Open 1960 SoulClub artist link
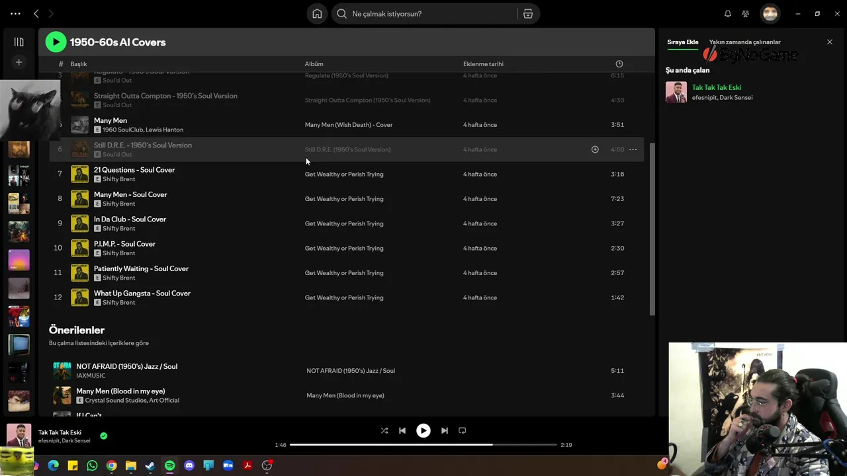The height and width of the screenshot is (476, 847). coord(122,130)
